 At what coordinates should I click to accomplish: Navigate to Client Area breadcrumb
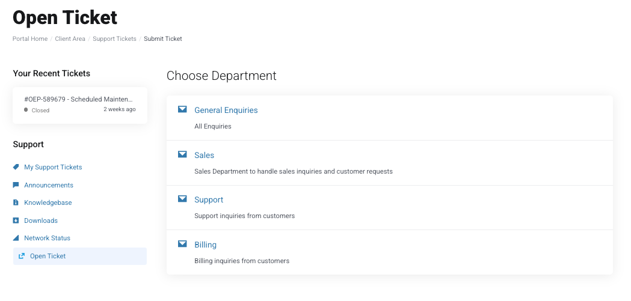click(x=70, y=38)
